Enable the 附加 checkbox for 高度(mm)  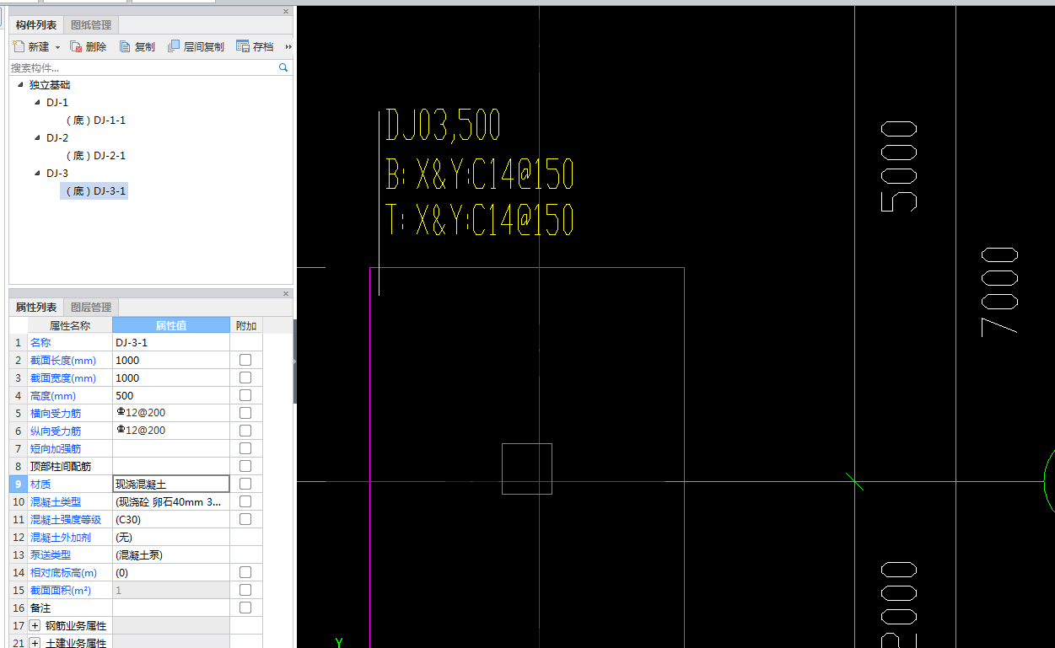(245, 395)
